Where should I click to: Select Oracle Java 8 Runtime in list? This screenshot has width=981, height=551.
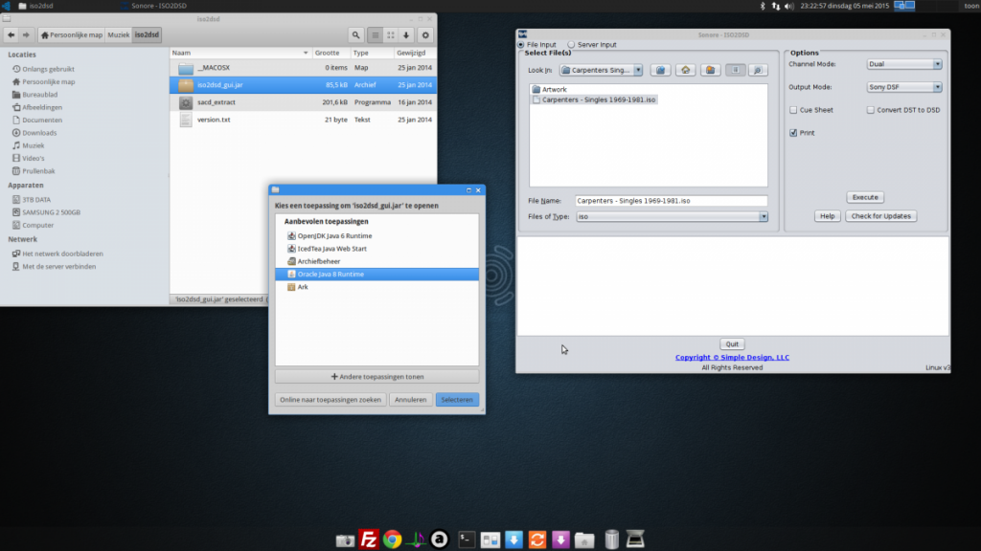tap(331, 274)
